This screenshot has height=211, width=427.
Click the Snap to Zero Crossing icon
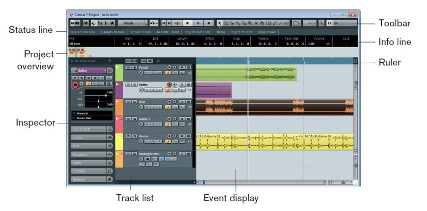[322, 23]
